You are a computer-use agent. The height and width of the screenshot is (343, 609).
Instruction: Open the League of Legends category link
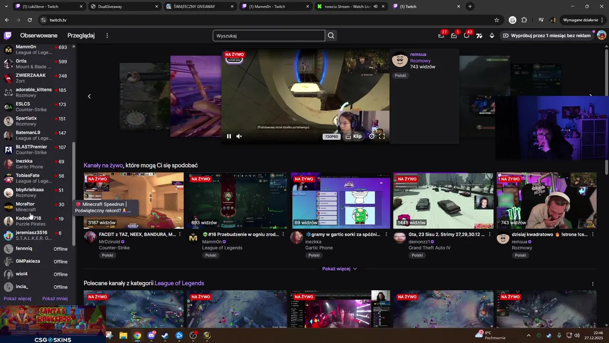coord(179,283)
